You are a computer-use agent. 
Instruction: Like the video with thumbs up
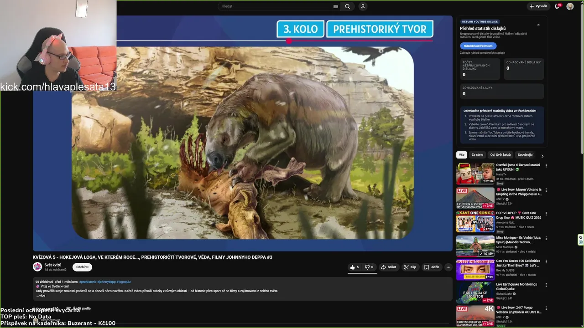(355, 267)
